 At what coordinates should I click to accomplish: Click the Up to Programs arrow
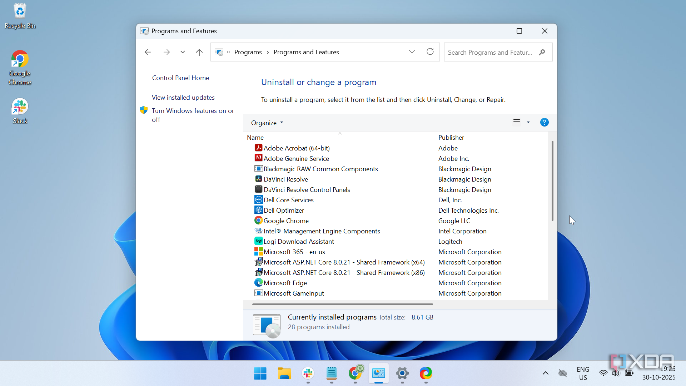pyautogui.click(x=199, y=52)
